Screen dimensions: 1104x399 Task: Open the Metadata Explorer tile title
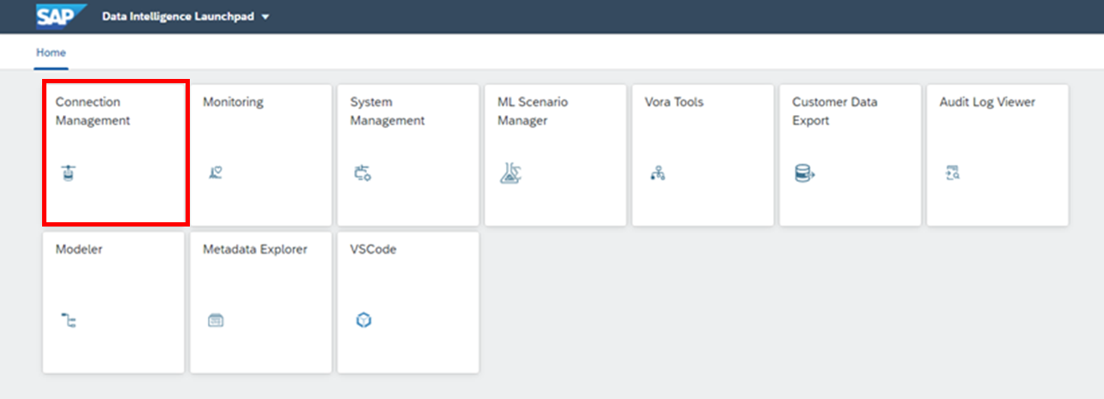point(255,250)
